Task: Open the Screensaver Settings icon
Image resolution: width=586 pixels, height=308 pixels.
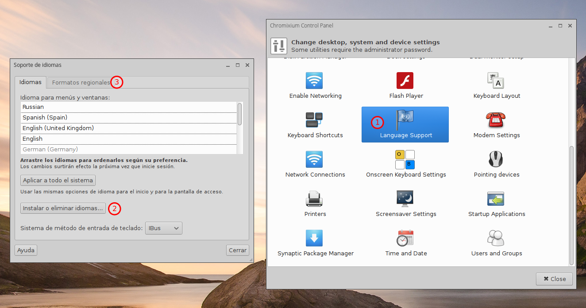Action: tap(405, 199)
